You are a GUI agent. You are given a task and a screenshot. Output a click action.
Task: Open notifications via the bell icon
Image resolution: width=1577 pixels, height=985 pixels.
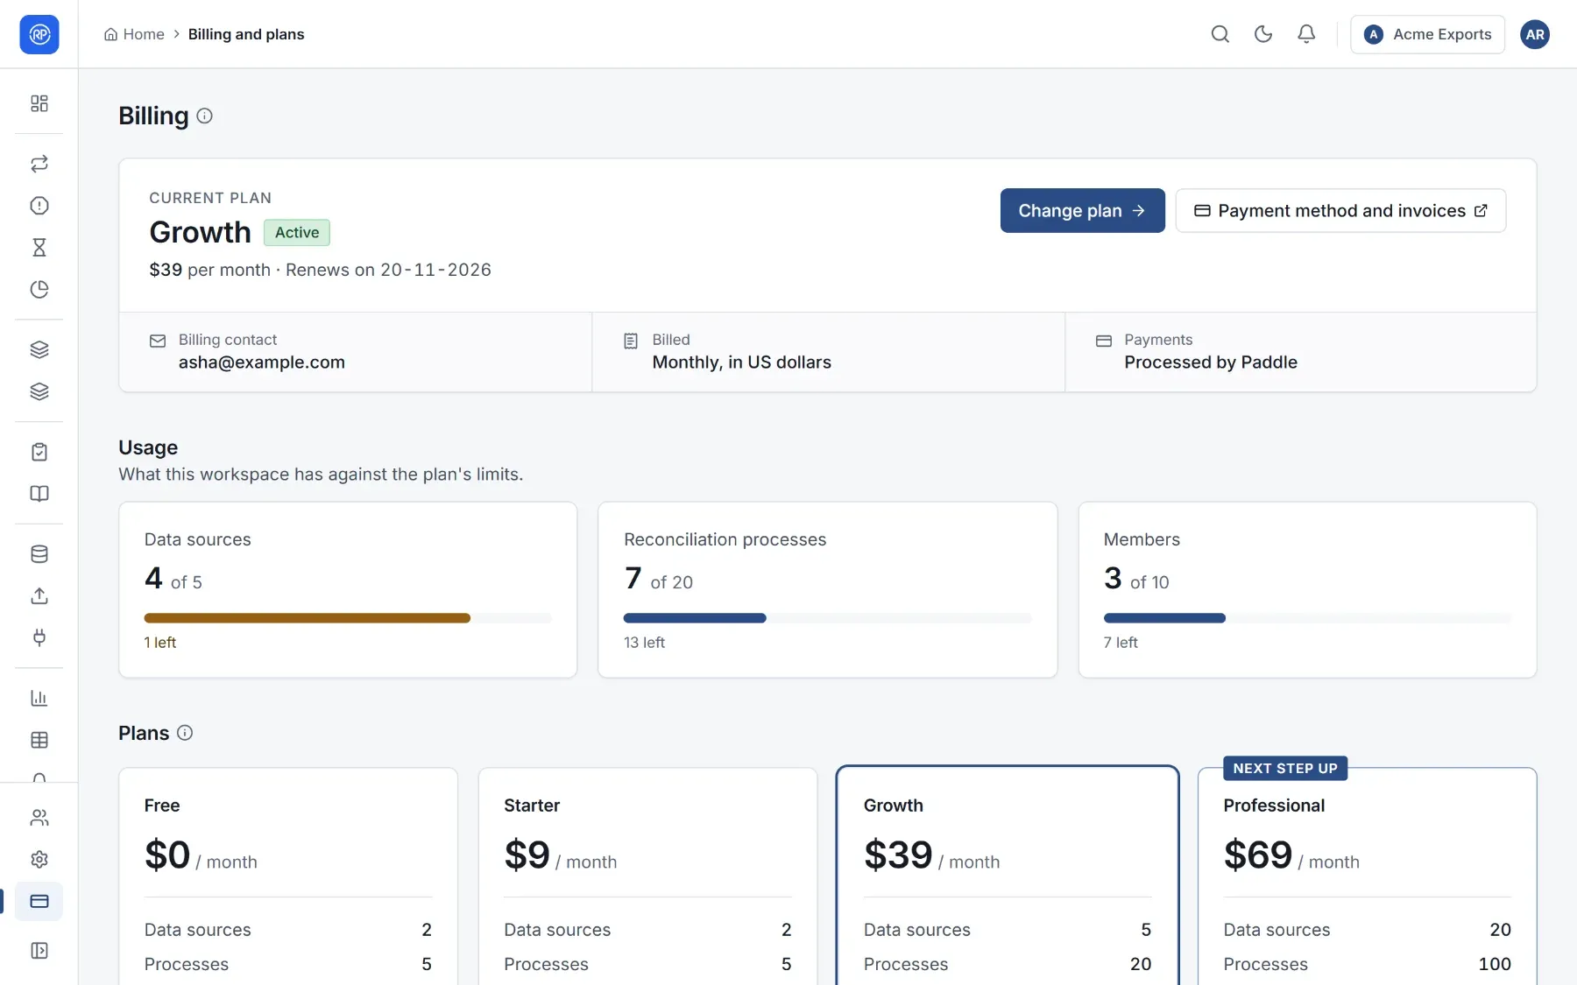click(1306, 34)
